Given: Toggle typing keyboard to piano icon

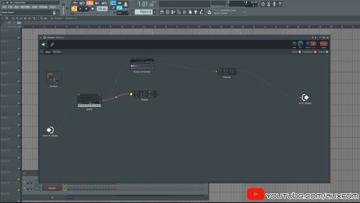Looking at the screenshot, I should tap(113, 3).
